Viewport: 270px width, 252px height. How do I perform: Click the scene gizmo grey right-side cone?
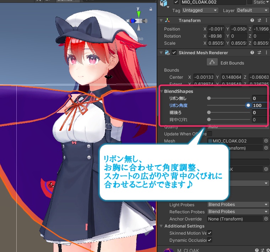(x=145, y=21)
